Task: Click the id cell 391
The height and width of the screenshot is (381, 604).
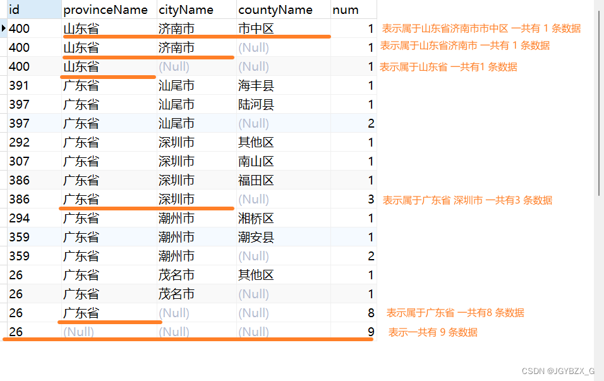Action: 34,85
